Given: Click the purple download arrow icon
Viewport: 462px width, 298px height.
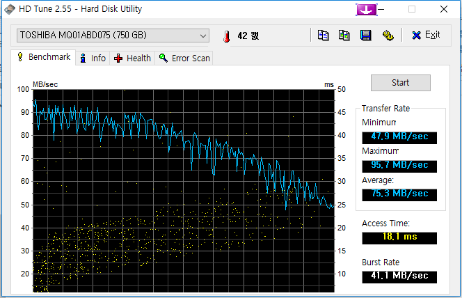Looking at the screenshot, I should [366, 10].
